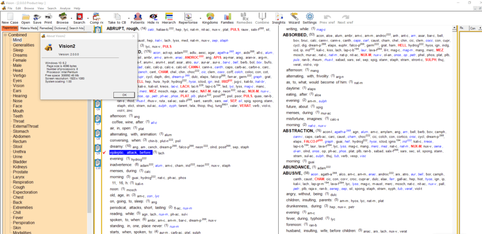Click scroll up arrow of repertory text

click(x=455, y=28)
